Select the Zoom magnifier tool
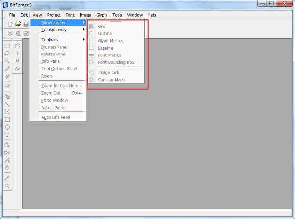This screenshot has width=295, height=219. coord(7,186)
